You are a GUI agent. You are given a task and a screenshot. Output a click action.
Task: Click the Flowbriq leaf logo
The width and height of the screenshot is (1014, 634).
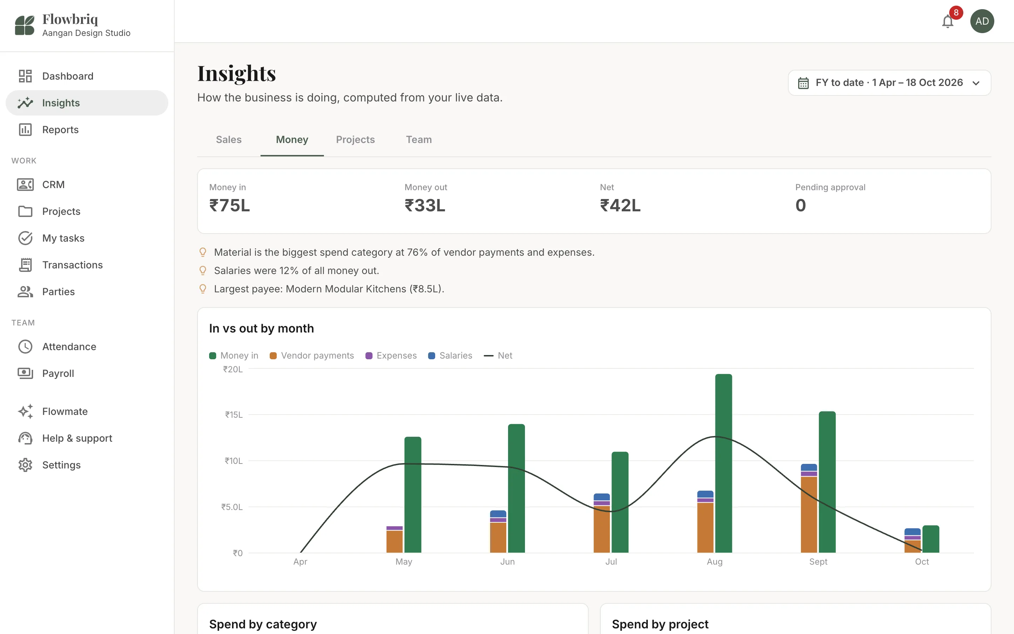click(25, 25)
